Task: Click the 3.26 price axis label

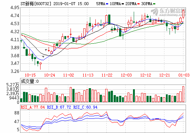Action: click(x=15, y=71)
